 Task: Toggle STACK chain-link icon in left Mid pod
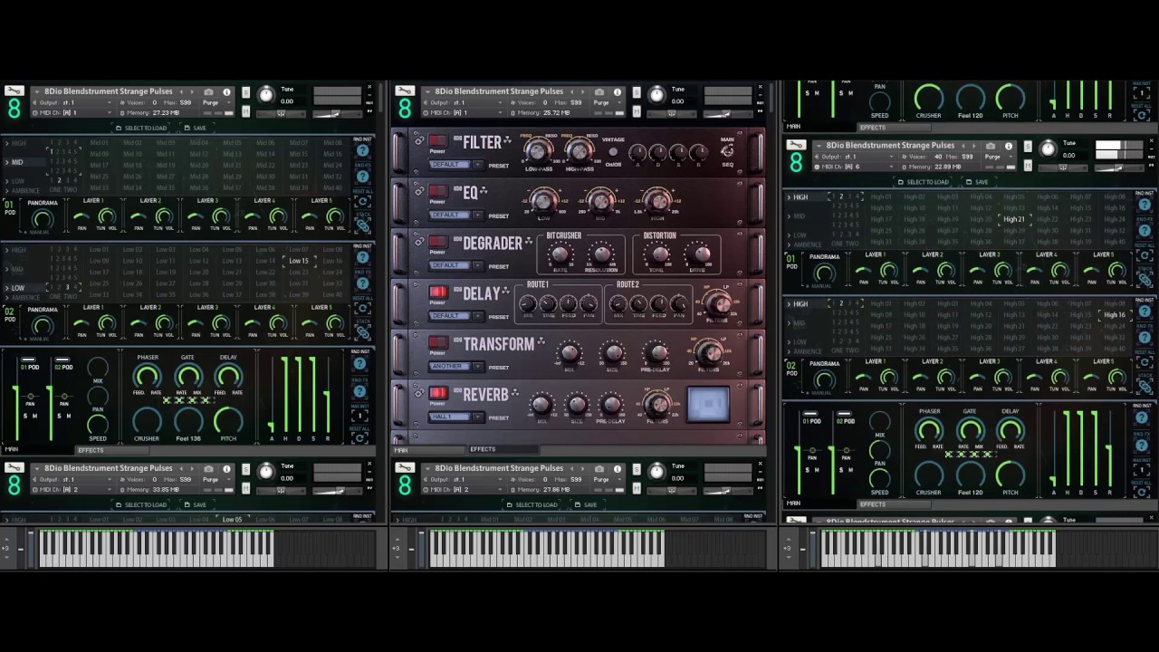(x=362, y=225)
